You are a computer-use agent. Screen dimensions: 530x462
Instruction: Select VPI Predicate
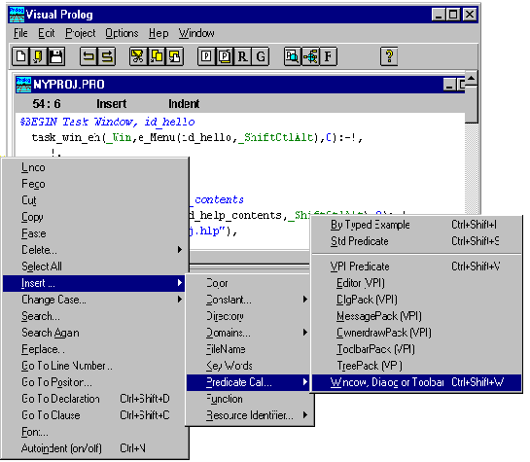click(x=416, y=267)
